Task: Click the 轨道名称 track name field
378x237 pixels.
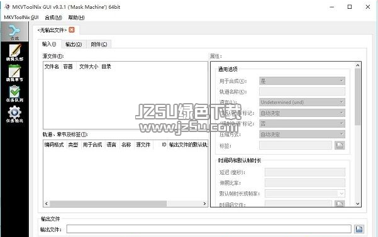Action: 302,92
